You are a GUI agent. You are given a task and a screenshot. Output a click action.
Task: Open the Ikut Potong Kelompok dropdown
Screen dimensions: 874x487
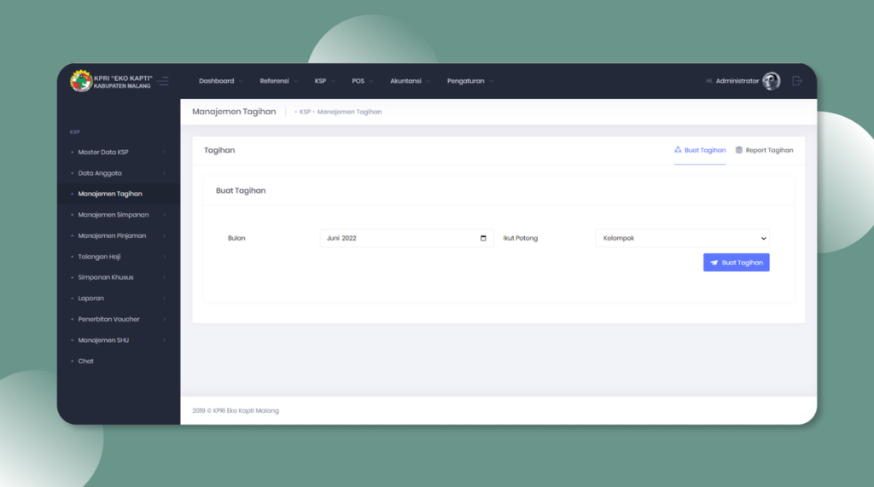tap(682, 238)
